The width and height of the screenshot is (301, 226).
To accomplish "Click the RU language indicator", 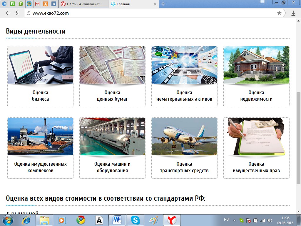I will tap(226, 220).
